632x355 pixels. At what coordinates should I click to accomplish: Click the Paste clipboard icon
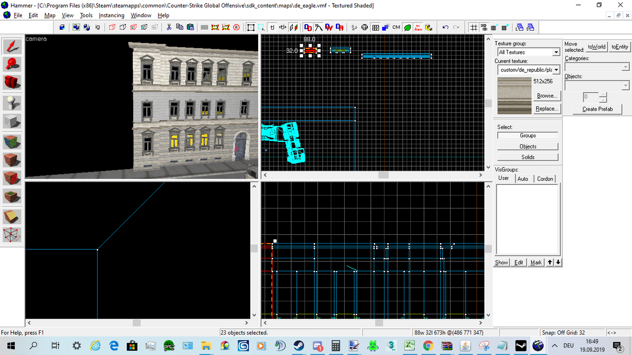(190, 27)
